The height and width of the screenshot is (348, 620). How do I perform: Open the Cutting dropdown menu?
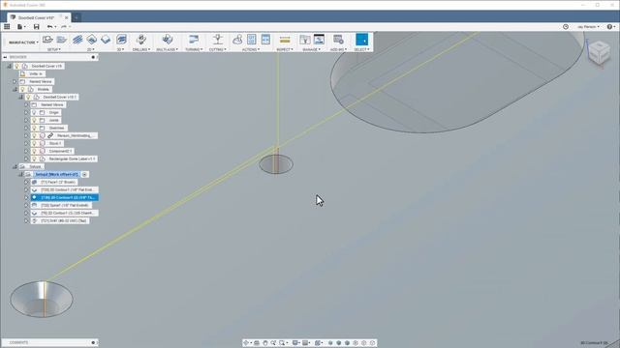[x=217, y=49]
